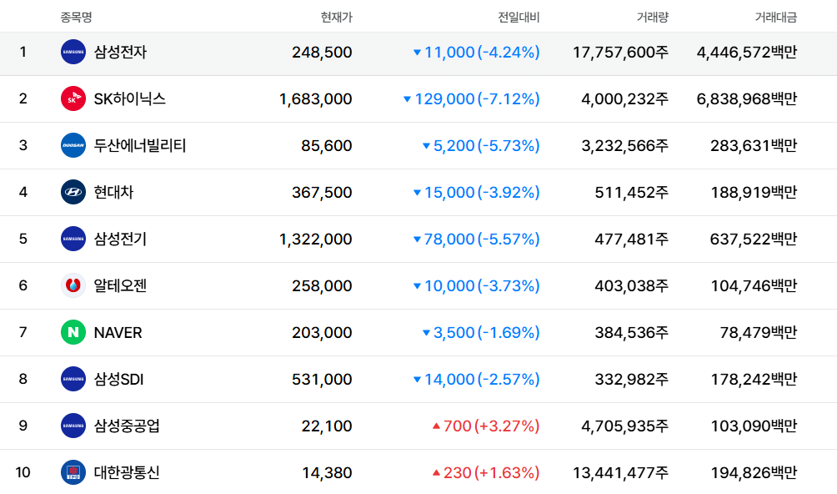837x494 pixels.
Task: Click the Alteogen logo beside 알테오젠
Action: pyautogui.click(x=73, y=285)
